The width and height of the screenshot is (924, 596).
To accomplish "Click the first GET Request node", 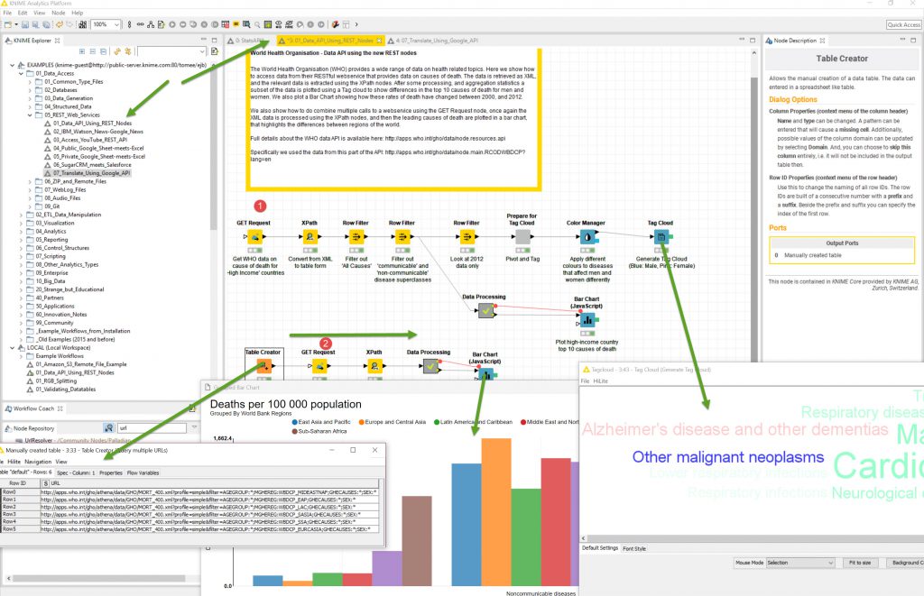I will point(254,236).
